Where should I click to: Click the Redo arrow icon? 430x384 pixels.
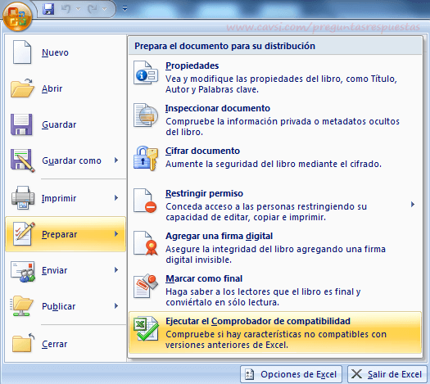[x=92, y=9]
